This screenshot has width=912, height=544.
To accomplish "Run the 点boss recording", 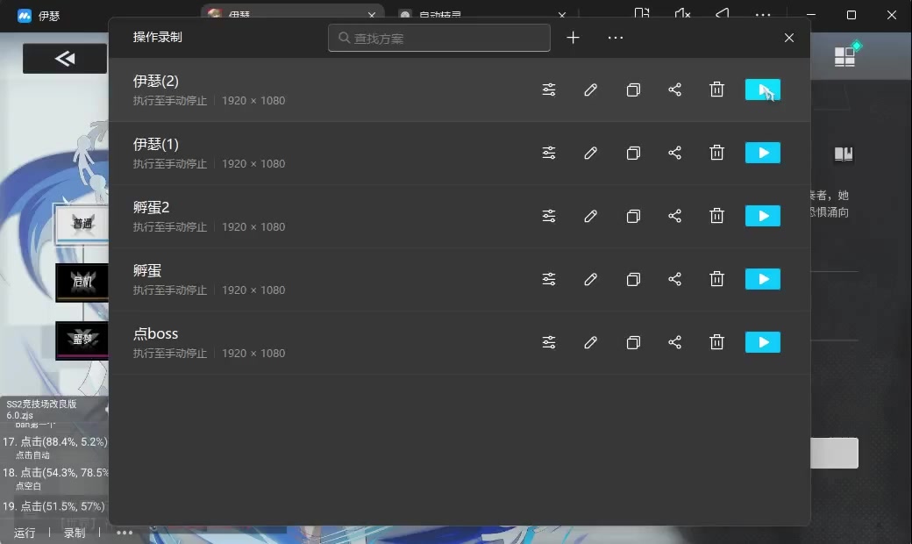I will coord(762,342).
